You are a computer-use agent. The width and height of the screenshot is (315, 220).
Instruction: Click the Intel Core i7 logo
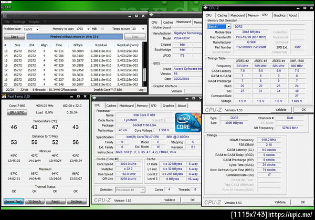(x=188, y=122)
